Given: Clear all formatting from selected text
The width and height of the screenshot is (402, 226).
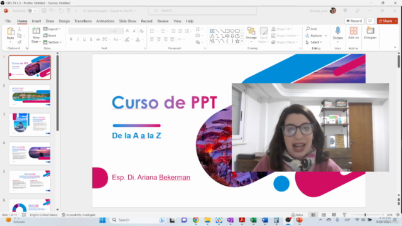Looking at the screenshot, I should coord(141,31).
